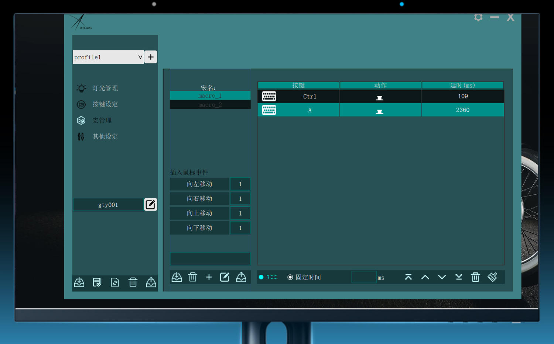Insert 向上移动 mouse event

coord(199,213)
